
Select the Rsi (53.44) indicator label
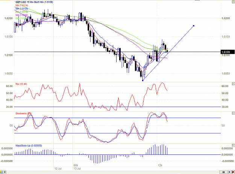(21, 84)
